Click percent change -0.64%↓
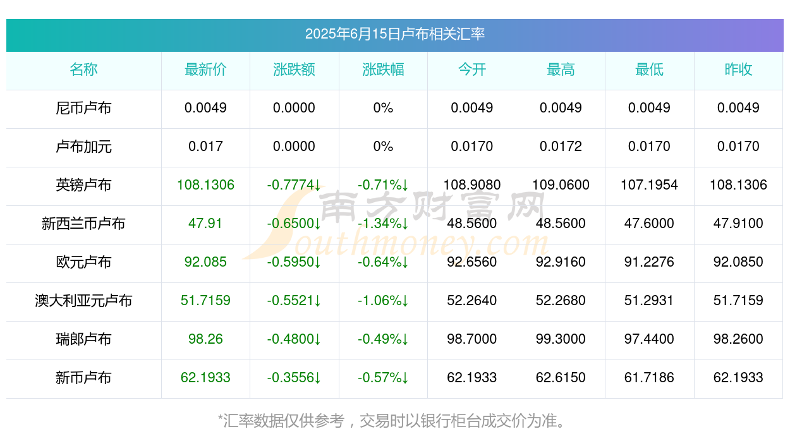Screen dimensions: 790x441 click(383, 262)
